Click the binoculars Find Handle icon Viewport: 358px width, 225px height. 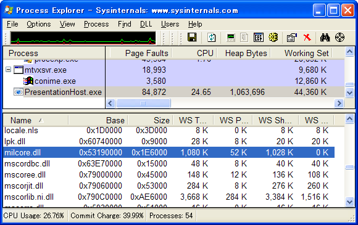(325, 38)
